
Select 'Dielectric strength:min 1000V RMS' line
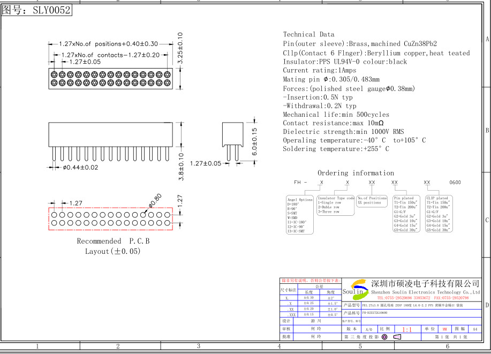click(343, 132)
